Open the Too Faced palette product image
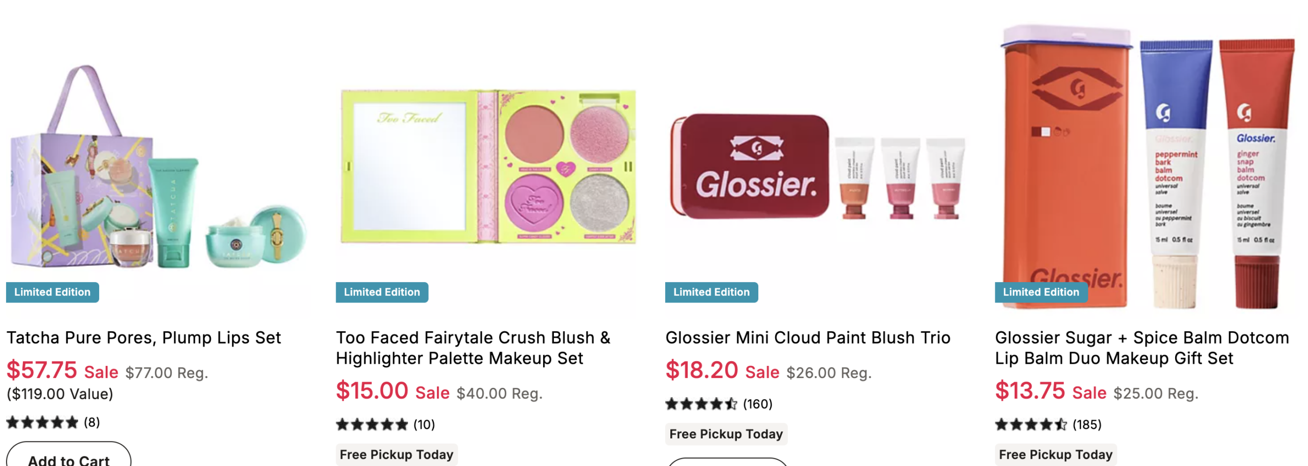 tap(488, 166)
